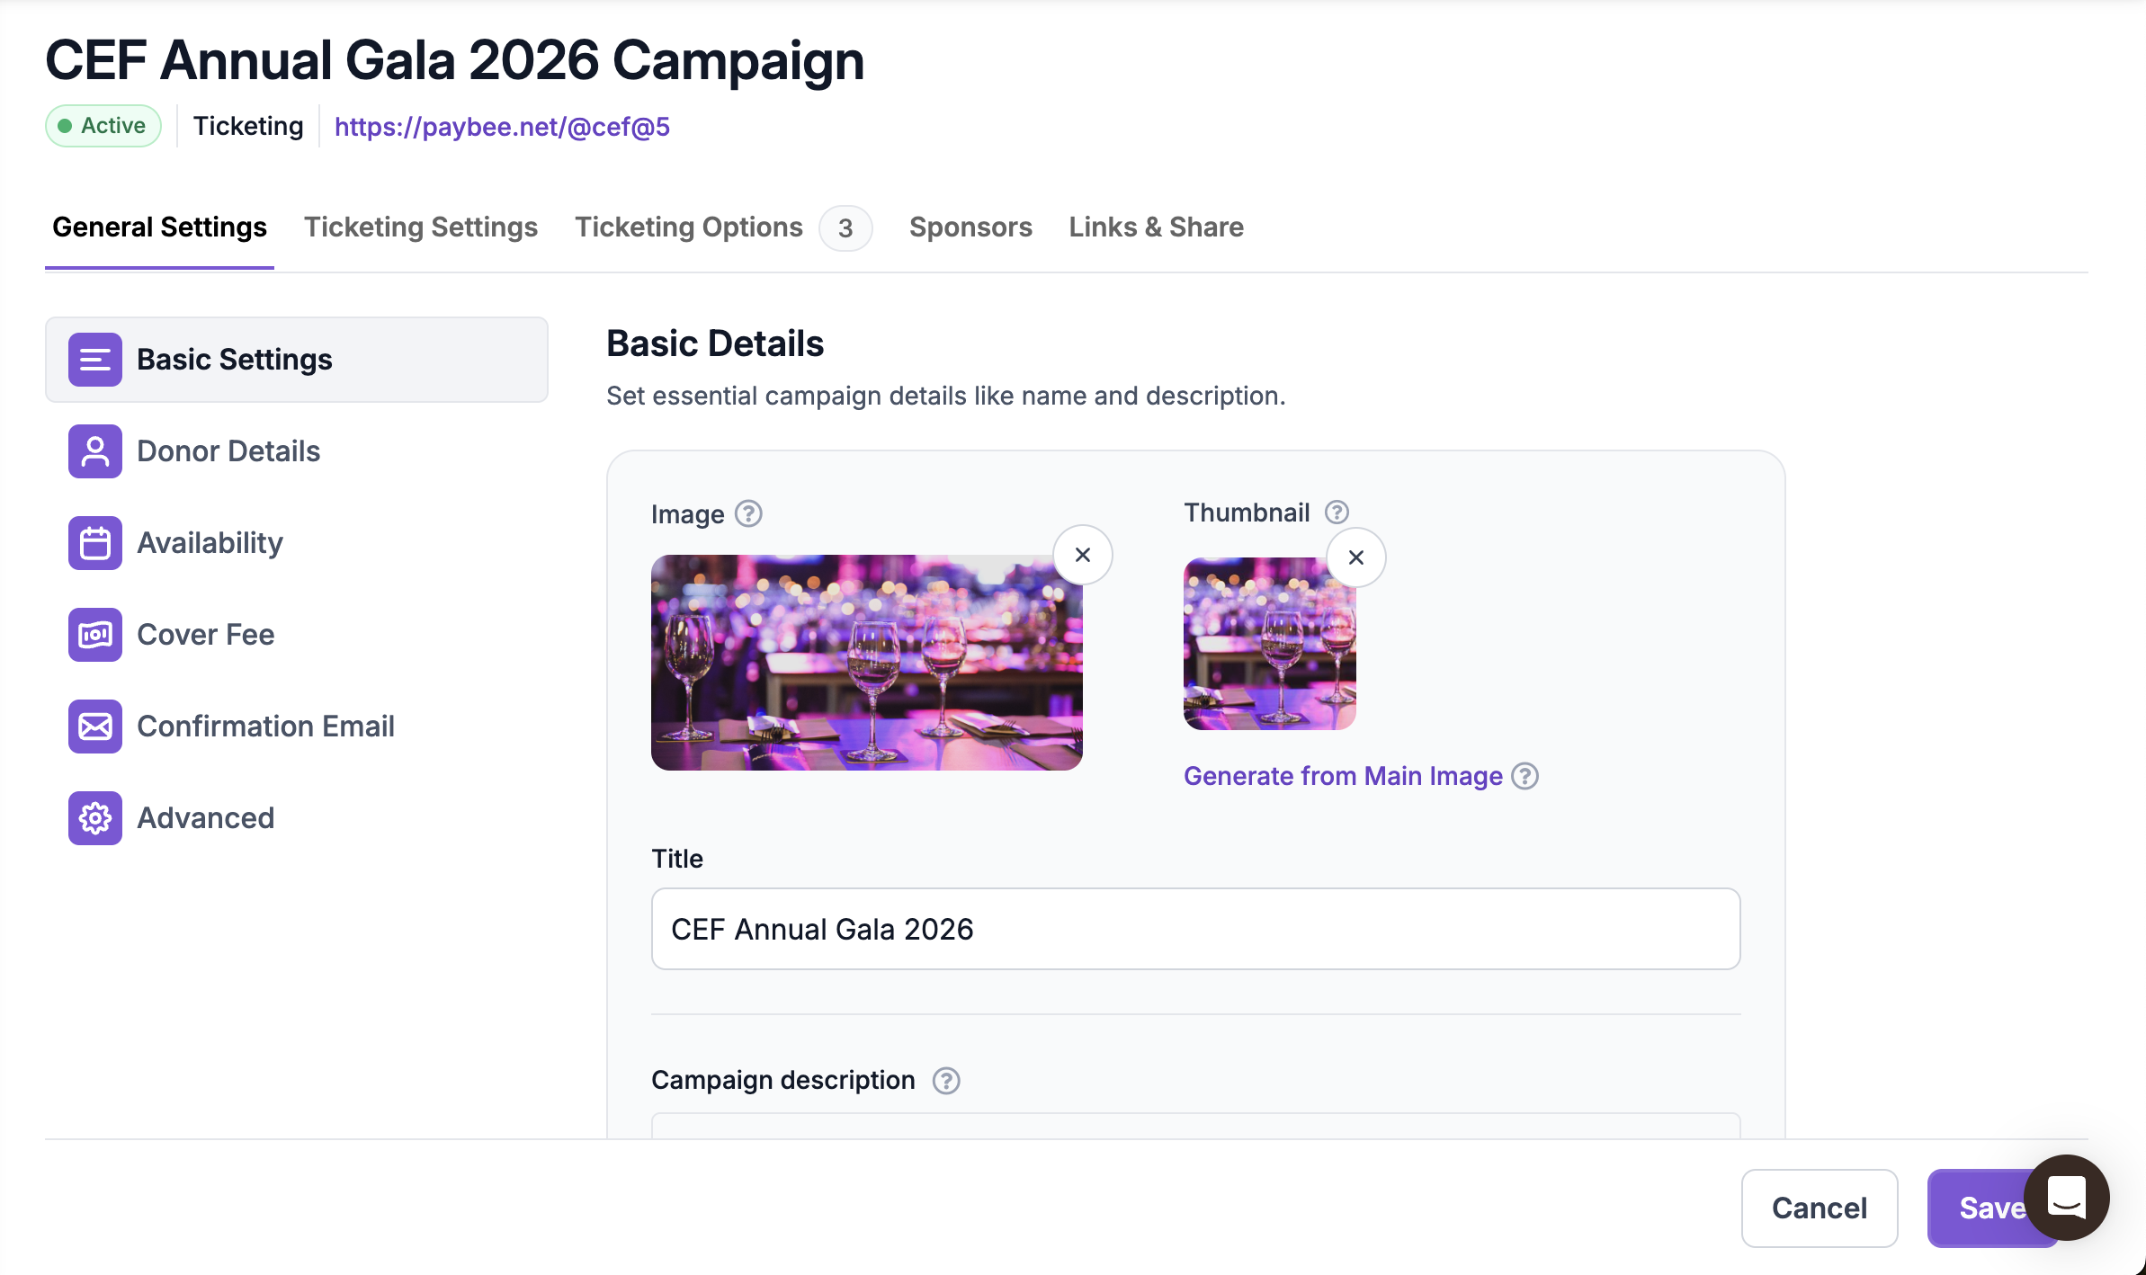Remove the thumbnail image
The width and height of the screenshot is (2146, 1275).
(1356, 557)
